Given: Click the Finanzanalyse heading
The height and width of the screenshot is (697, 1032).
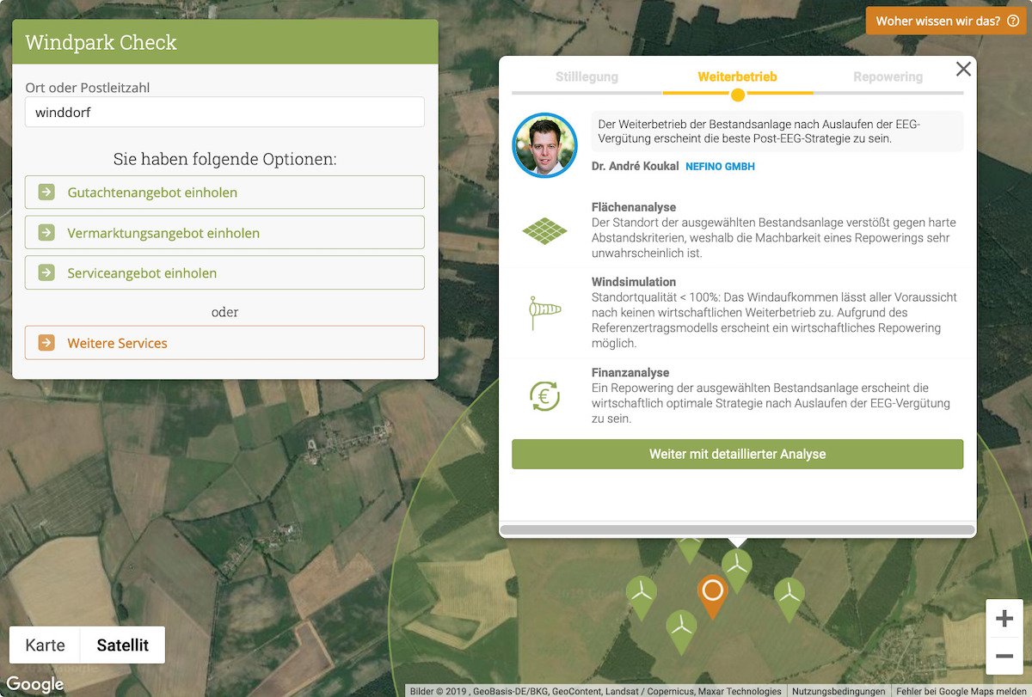Looking at the screenshot, I should click(630, 373).
